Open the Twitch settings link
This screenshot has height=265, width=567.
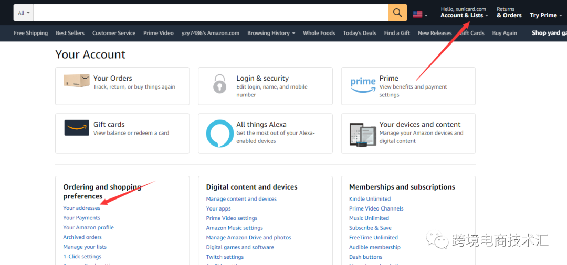click(x=225, y=257)
